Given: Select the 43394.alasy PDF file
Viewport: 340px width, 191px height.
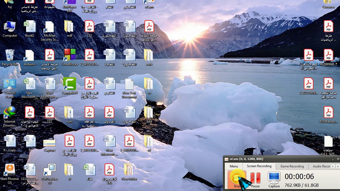Looking at the screenshot, I should (x=328, y=115).
